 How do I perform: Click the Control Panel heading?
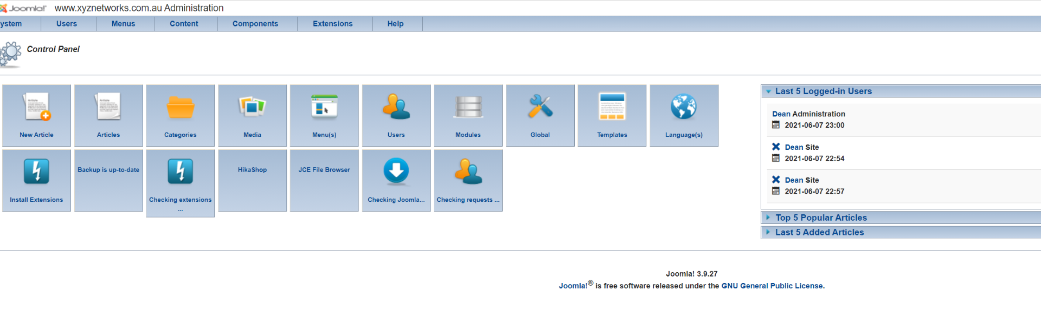[x=53, y=49]
